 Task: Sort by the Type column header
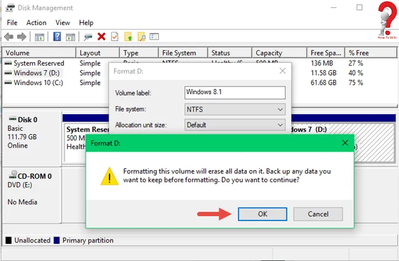pyautogui.click(x=139, y=53)
